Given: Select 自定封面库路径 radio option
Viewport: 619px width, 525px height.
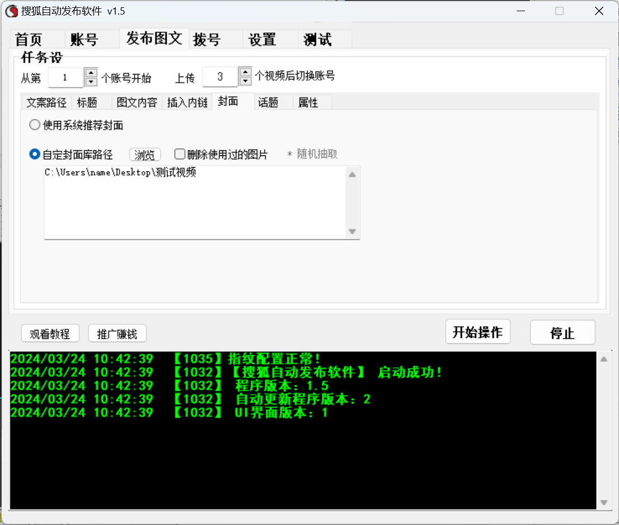Looking at the screenshot, I should pos(71,154).
